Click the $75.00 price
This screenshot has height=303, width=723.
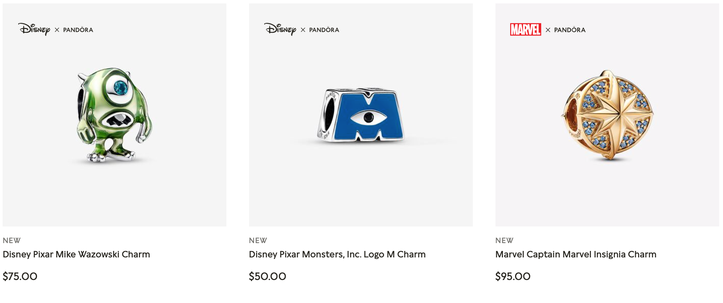click(20, 276)
